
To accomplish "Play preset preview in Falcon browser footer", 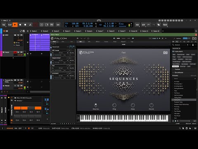I will pyautogui.click(x=176, y=121).
